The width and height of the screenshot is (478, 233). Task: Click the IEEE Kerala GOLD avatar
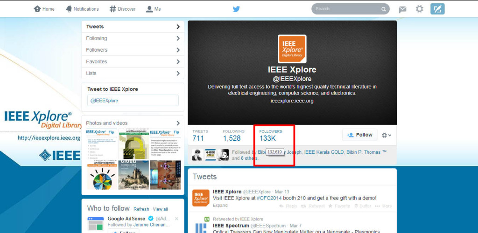210,155
